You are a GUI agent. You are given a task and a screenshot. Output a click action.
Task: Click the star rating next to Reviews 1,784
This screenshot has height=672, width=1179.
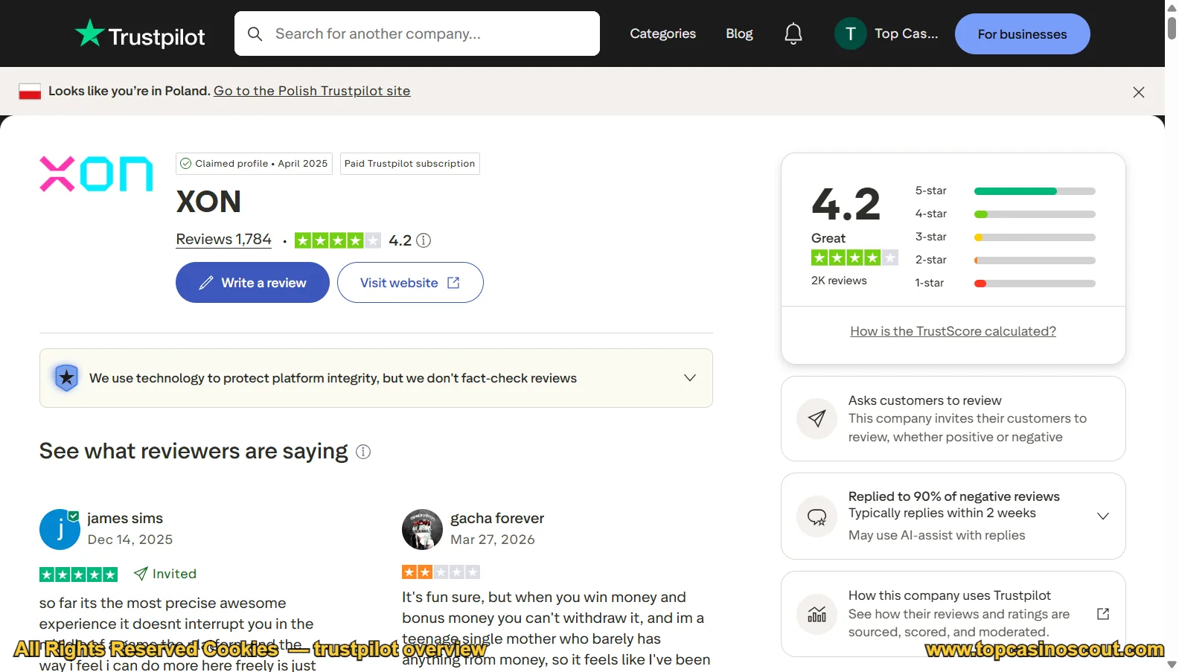coord(338,240)
